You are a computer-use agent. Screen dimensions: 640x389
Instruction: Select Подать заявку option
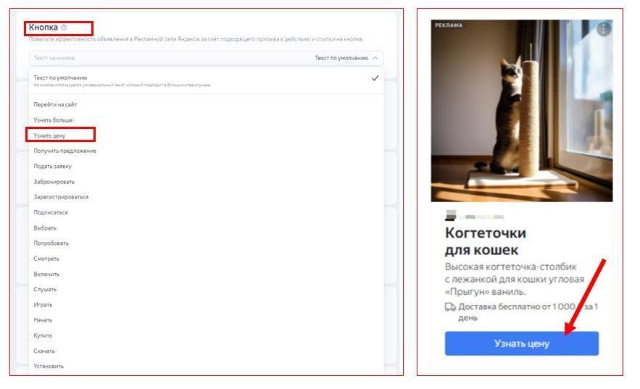[52, 167]
